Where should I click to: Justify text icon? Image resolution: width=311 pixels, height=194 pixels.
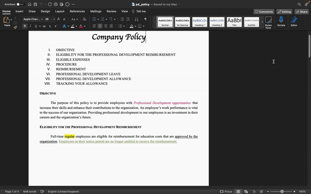pyautogui.click(x=111, y=26)
